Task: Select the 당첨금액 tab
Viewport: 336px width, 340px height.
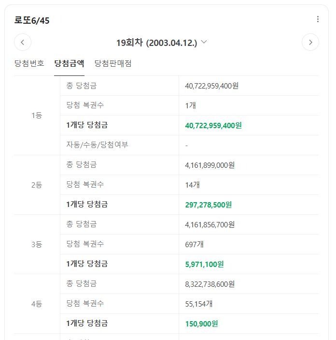Action: coord(69,63)
